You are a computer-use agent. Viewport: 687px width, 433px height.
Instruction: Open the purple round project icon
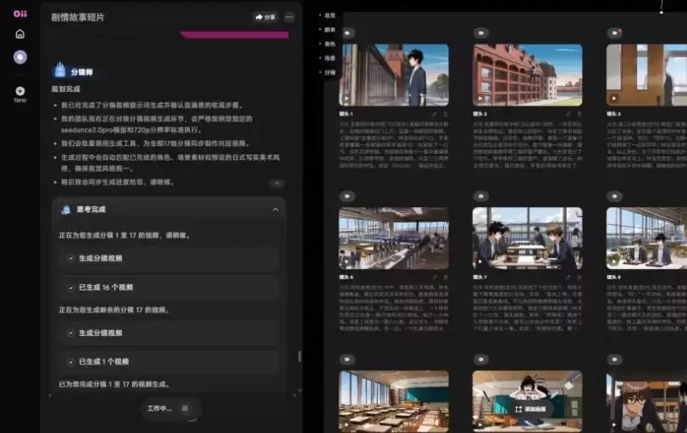point(20,57)
